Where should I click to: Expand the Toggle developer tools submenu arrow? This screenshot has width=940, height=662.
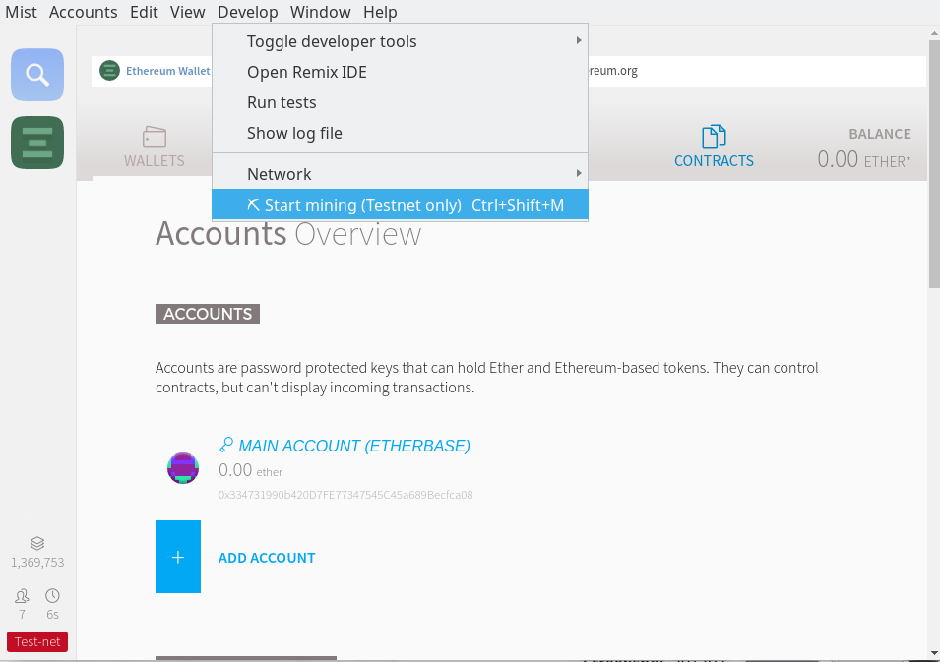(579, 40)
